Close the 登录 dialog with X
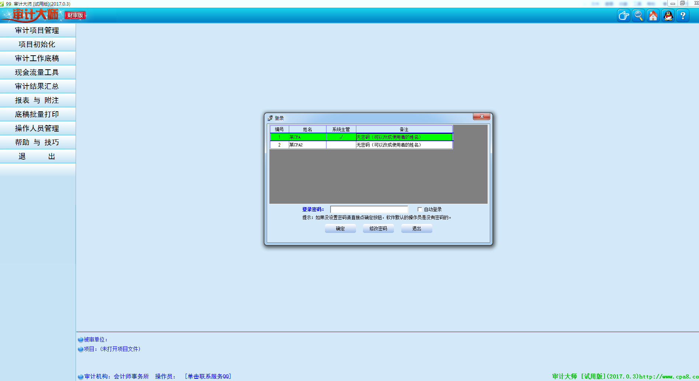The image size is (699, 381). coord(481,116)
